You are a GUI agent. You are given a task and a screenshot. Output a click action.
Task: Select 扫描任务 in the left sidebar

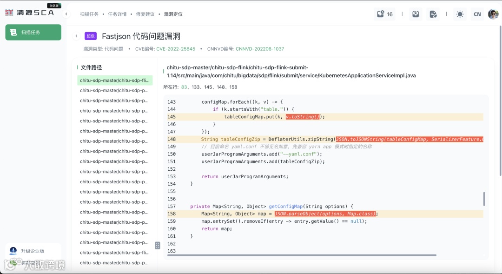point(33,33)
